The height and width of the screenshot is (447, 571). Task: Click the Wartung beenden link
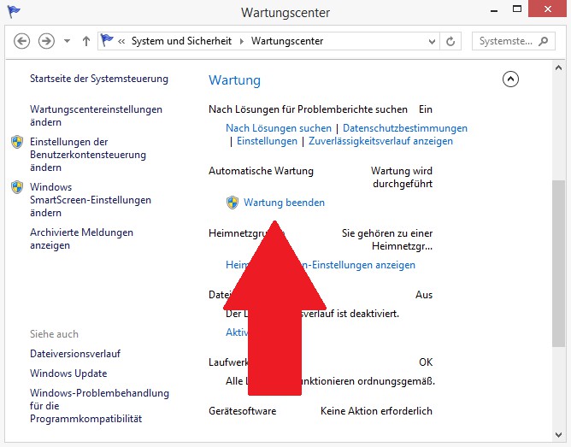[x=284, y=203]
